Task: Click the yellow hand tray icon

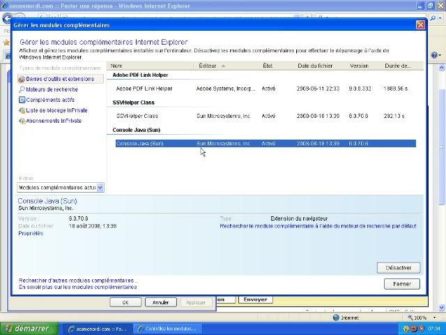Action: pos(406,329)
